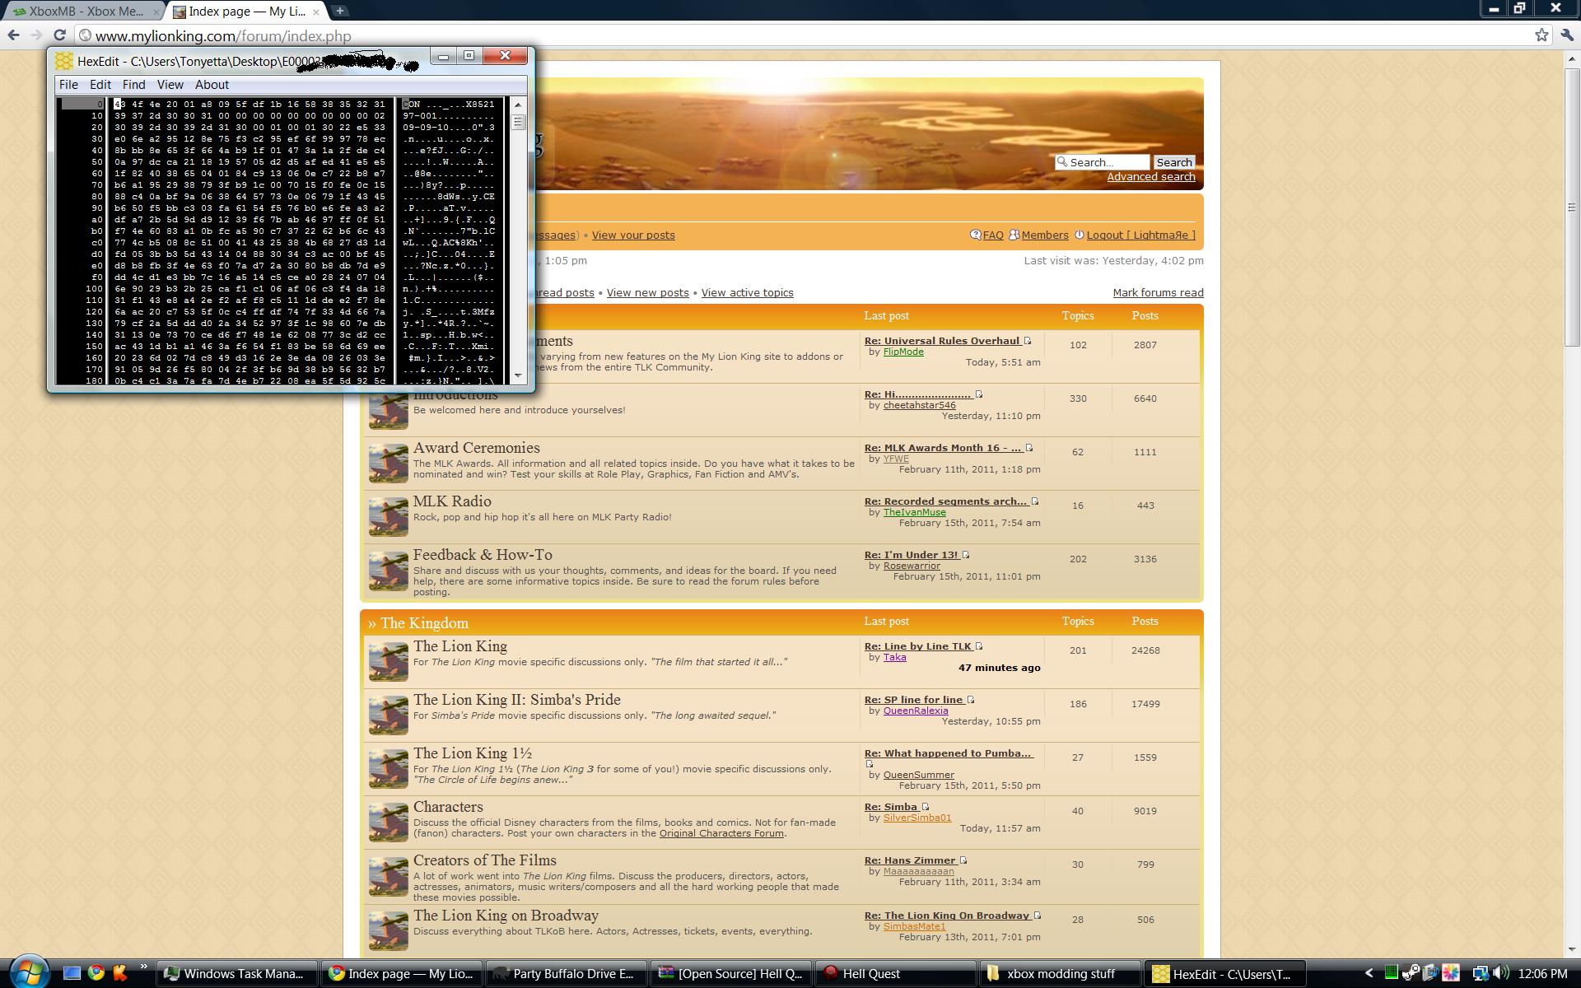Click the browser page vertical scrollbar
This screenshot has width=1581, height=988.
point(1571,206)
